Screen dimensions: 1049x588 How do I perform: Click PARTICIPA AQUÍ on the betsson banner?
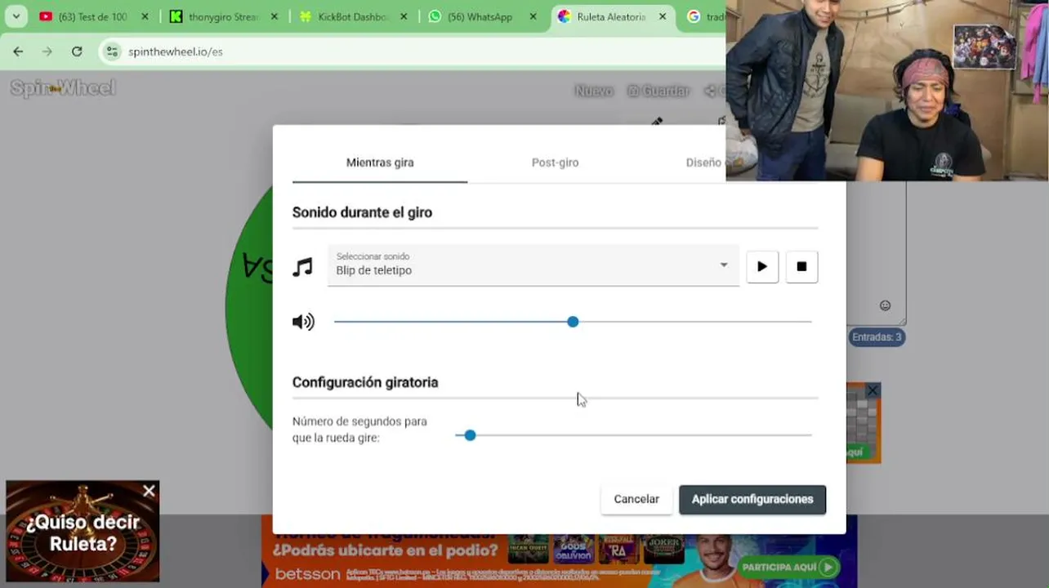coord(789,567)
